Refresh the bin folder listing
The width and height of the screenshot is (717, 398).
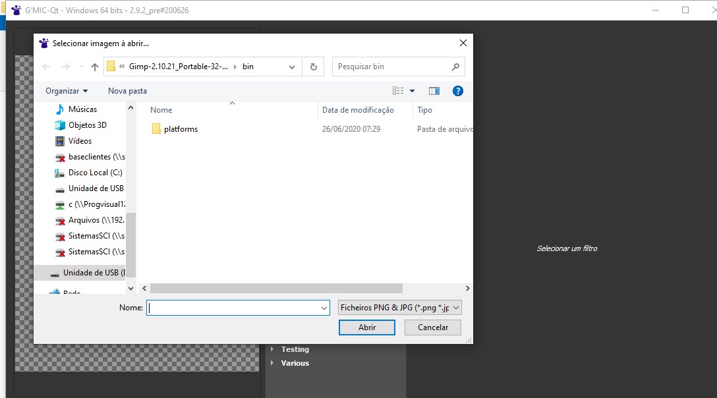[313, 67]
